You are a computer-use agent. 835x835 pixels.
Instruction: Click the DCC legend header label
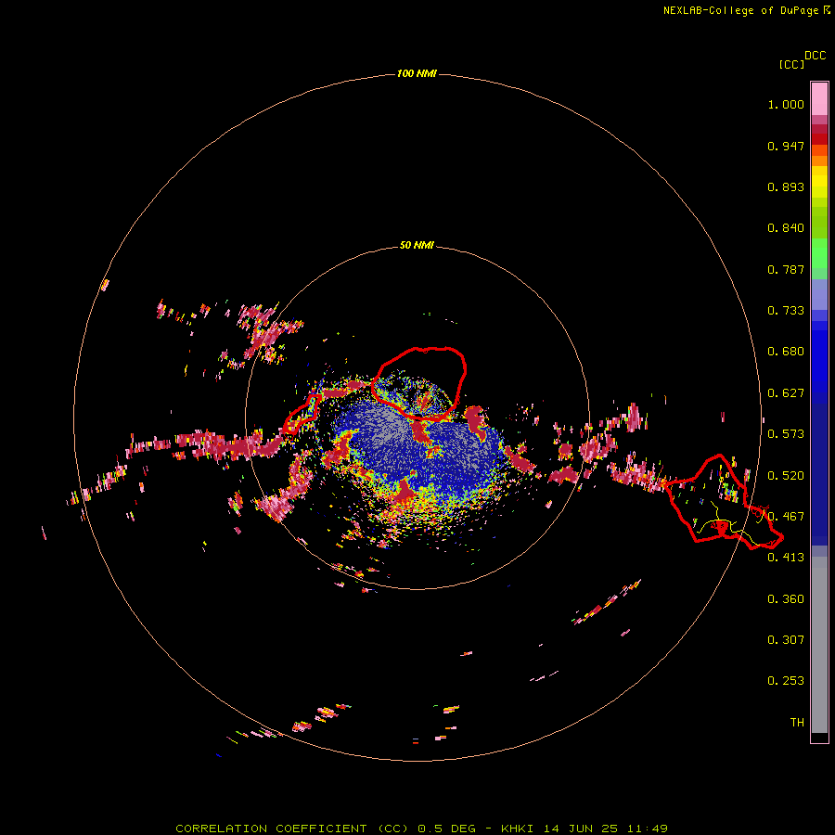[x=816, y=56]
